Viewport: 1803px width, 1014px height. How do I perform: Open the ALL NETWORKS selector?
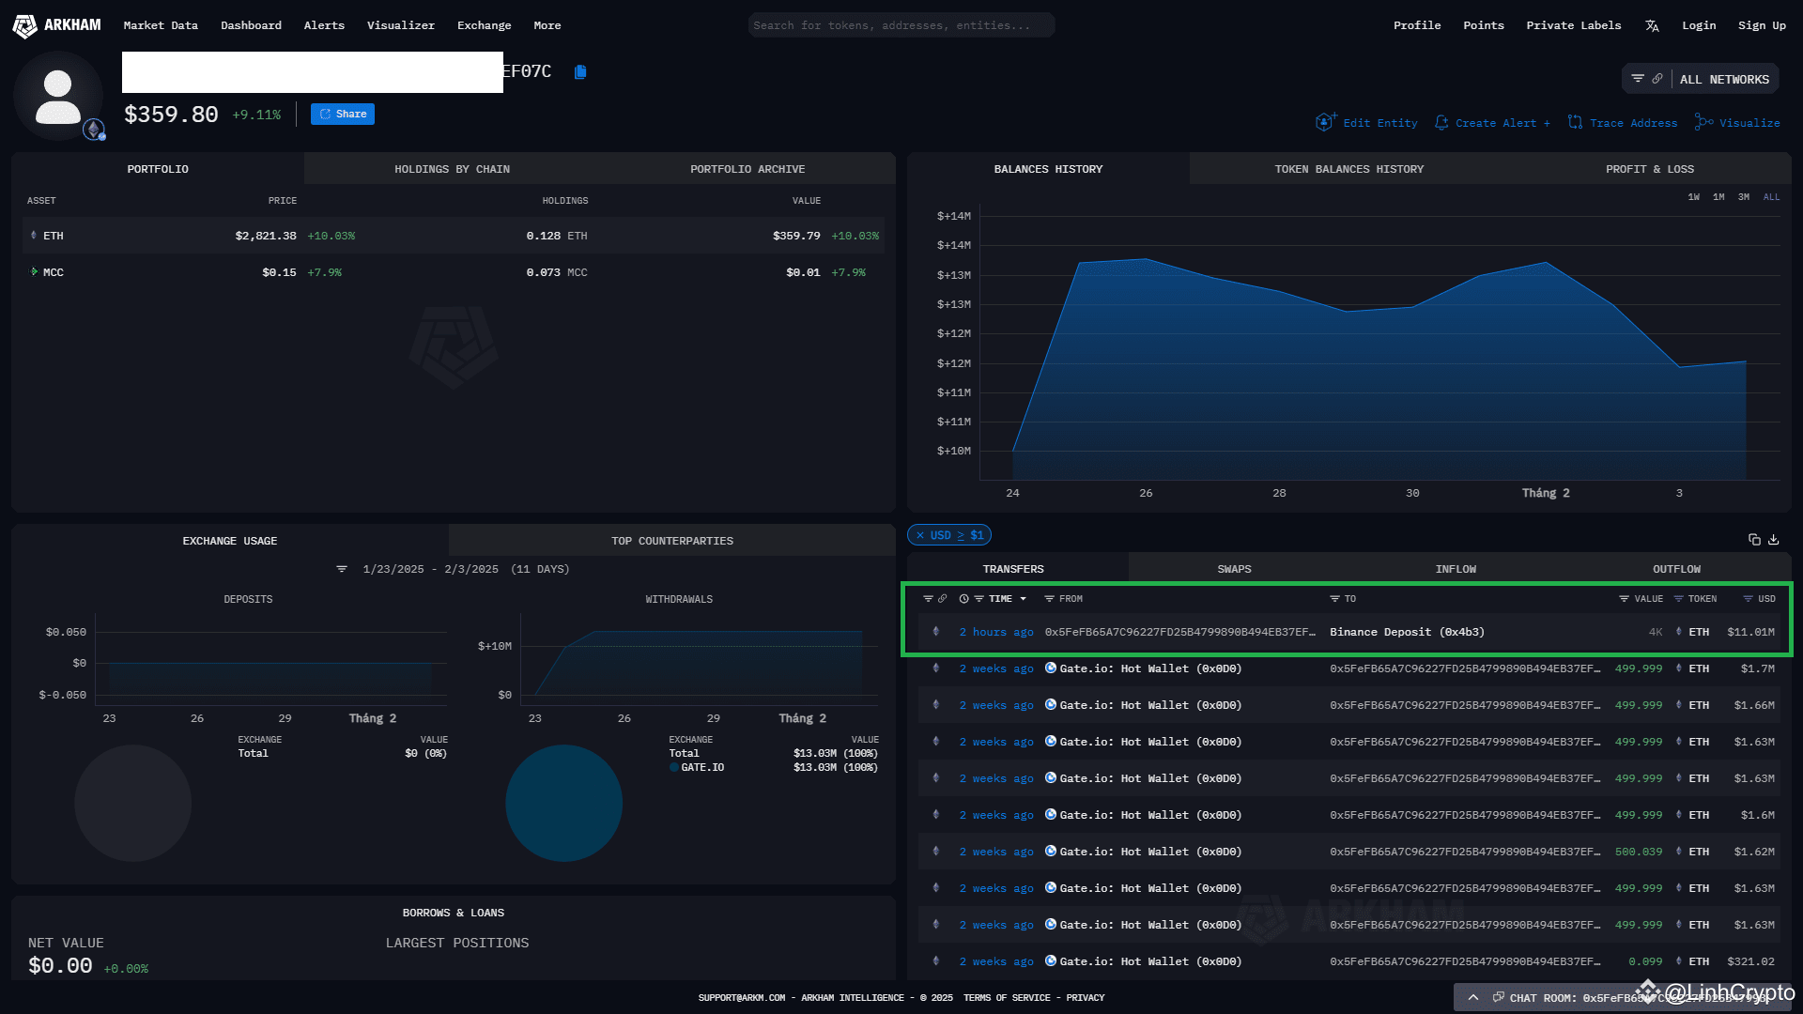pos(1725,79)
